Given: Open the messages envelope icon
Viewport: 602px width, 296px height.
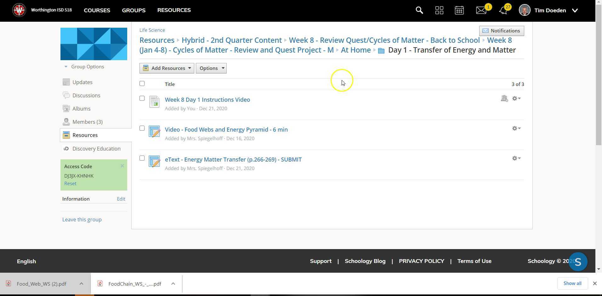Looking at the screenshot, I should [x=481, y=10].
